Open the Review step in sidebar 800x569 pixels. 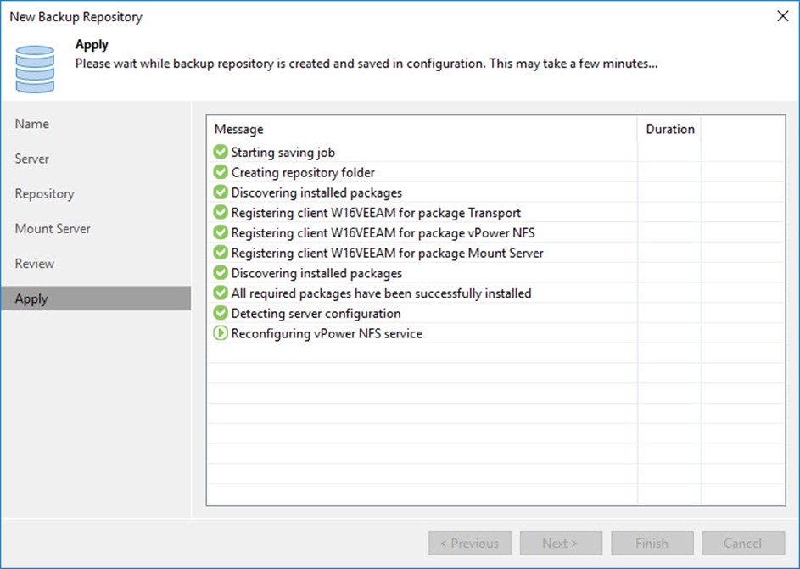click(x=35, y=264)
